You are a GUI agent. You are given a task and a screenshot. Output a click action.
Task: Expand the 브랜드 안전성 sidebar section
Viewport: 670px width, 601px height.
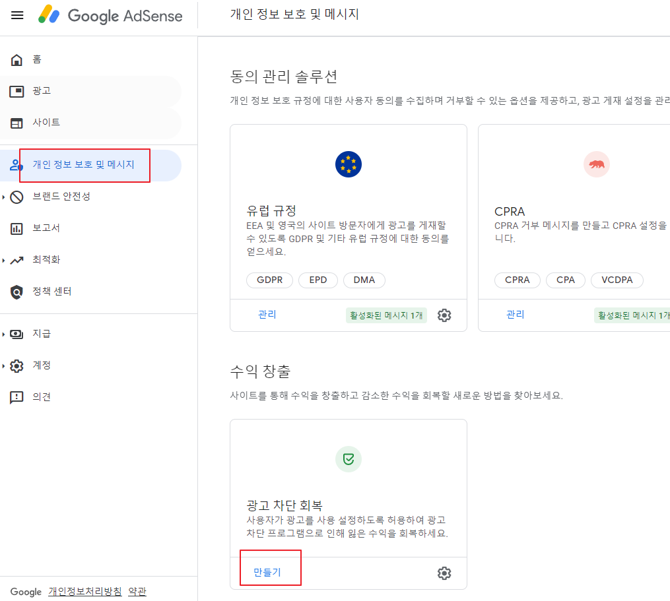pos(16,196)
